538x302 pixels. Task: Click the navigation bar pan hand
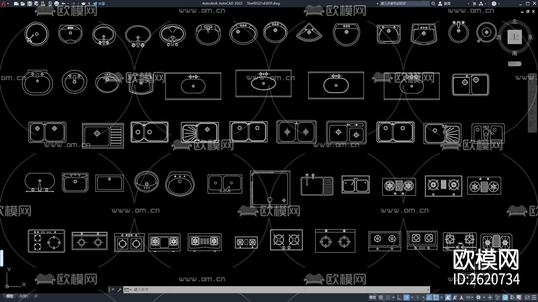[532, 93]
